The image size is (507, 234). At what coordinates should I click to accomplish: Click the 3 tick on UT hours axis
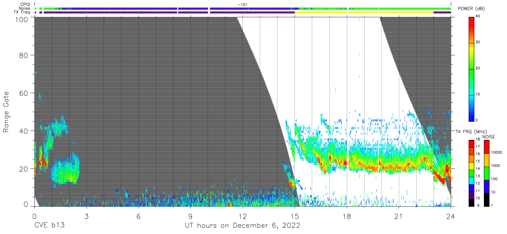(86, 216)
